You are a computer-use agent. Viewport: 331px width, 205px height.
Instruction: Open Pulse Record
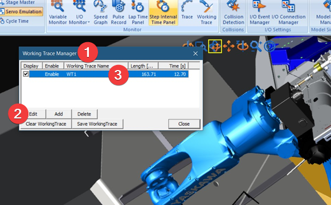click(118, 13)
